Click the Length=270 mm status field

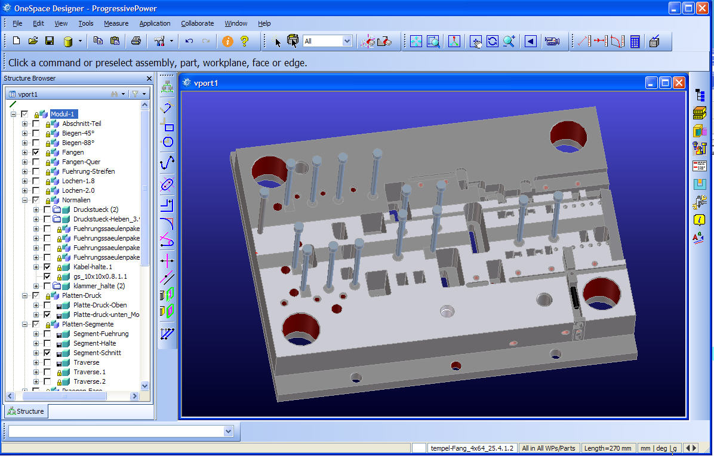(608, 448)
